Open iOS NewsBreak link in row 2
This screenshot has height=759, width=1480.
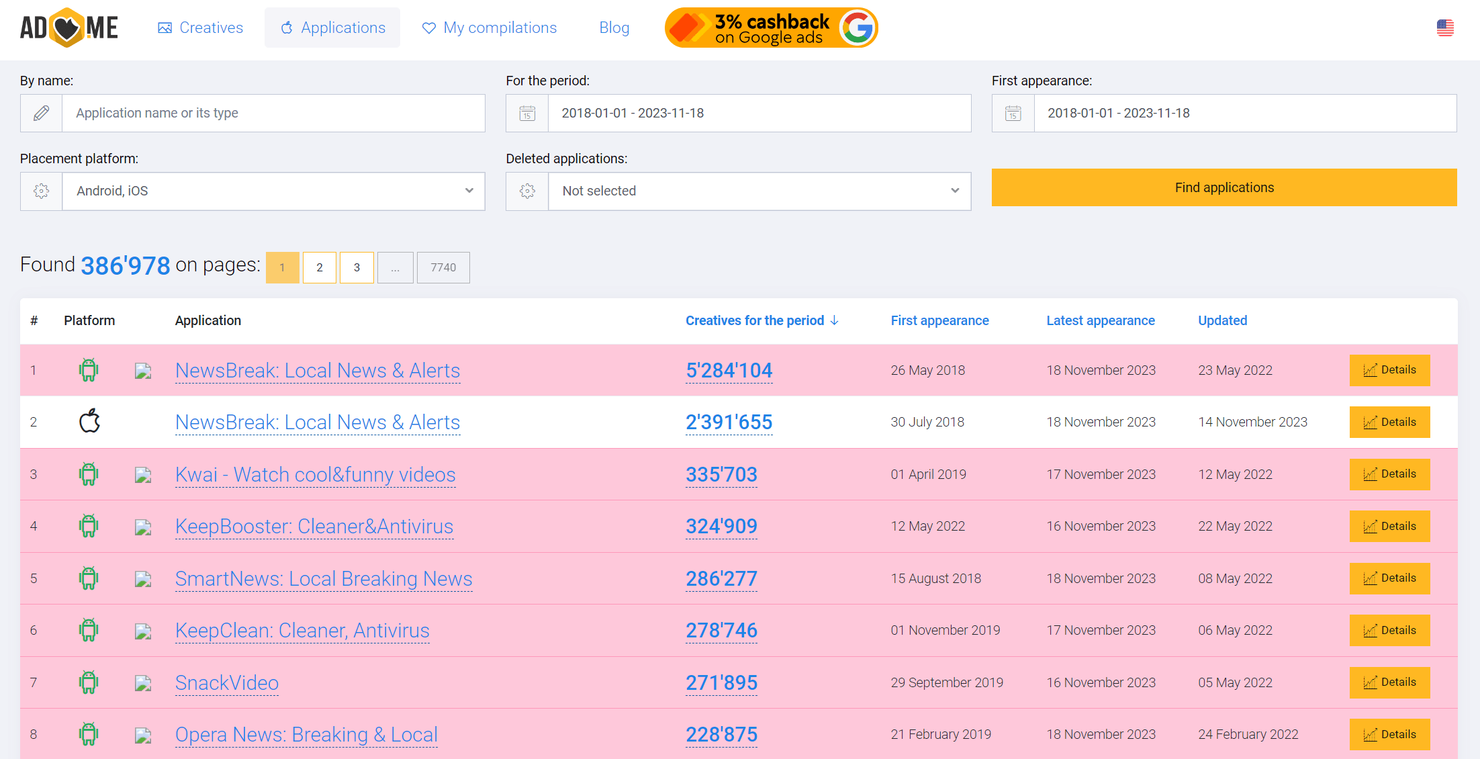tap(318, 422)
